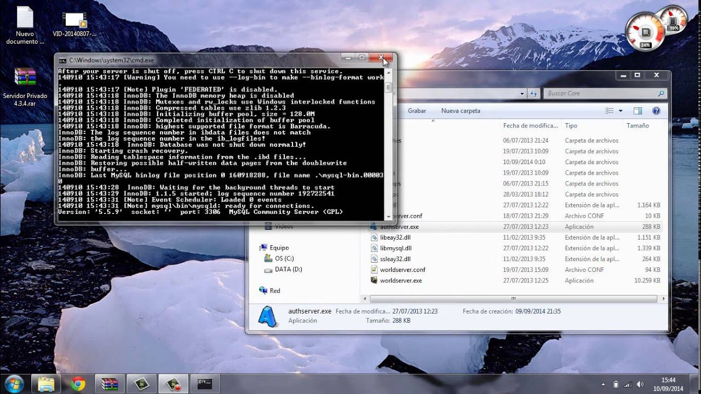Open the cmd.exe title bar system icon
This screenshot has height=394, width=701.
[x=62, y=60]
